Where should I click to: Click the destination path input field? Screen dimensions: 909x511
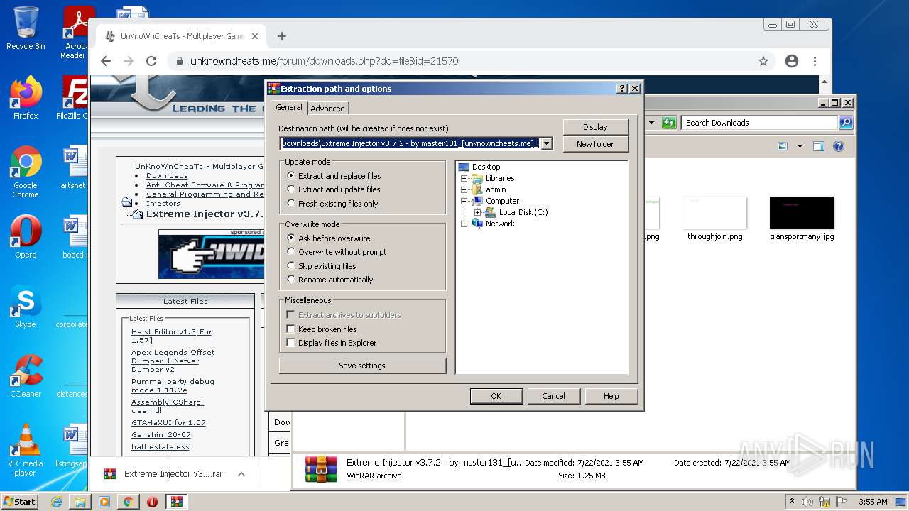409,143
